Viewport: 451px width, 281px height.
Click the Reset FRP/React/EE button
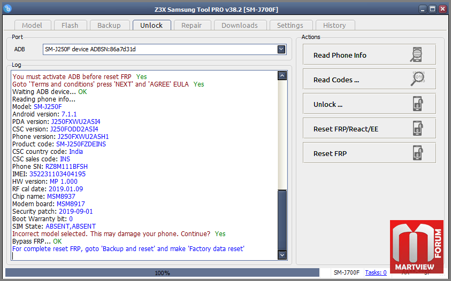click(x=369, y=128)
